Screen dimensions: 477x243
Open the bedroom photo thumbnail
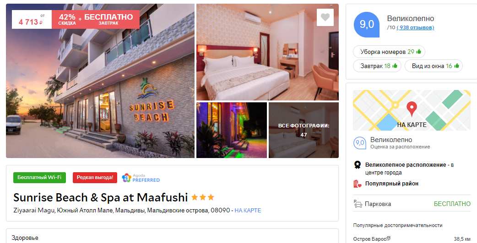[x=267, y=52]
